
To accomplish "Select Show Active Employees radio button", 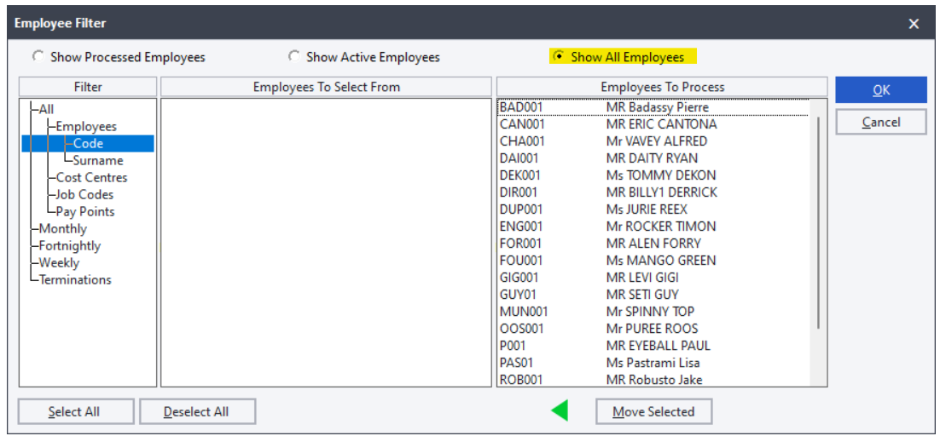I will (293, 57).
